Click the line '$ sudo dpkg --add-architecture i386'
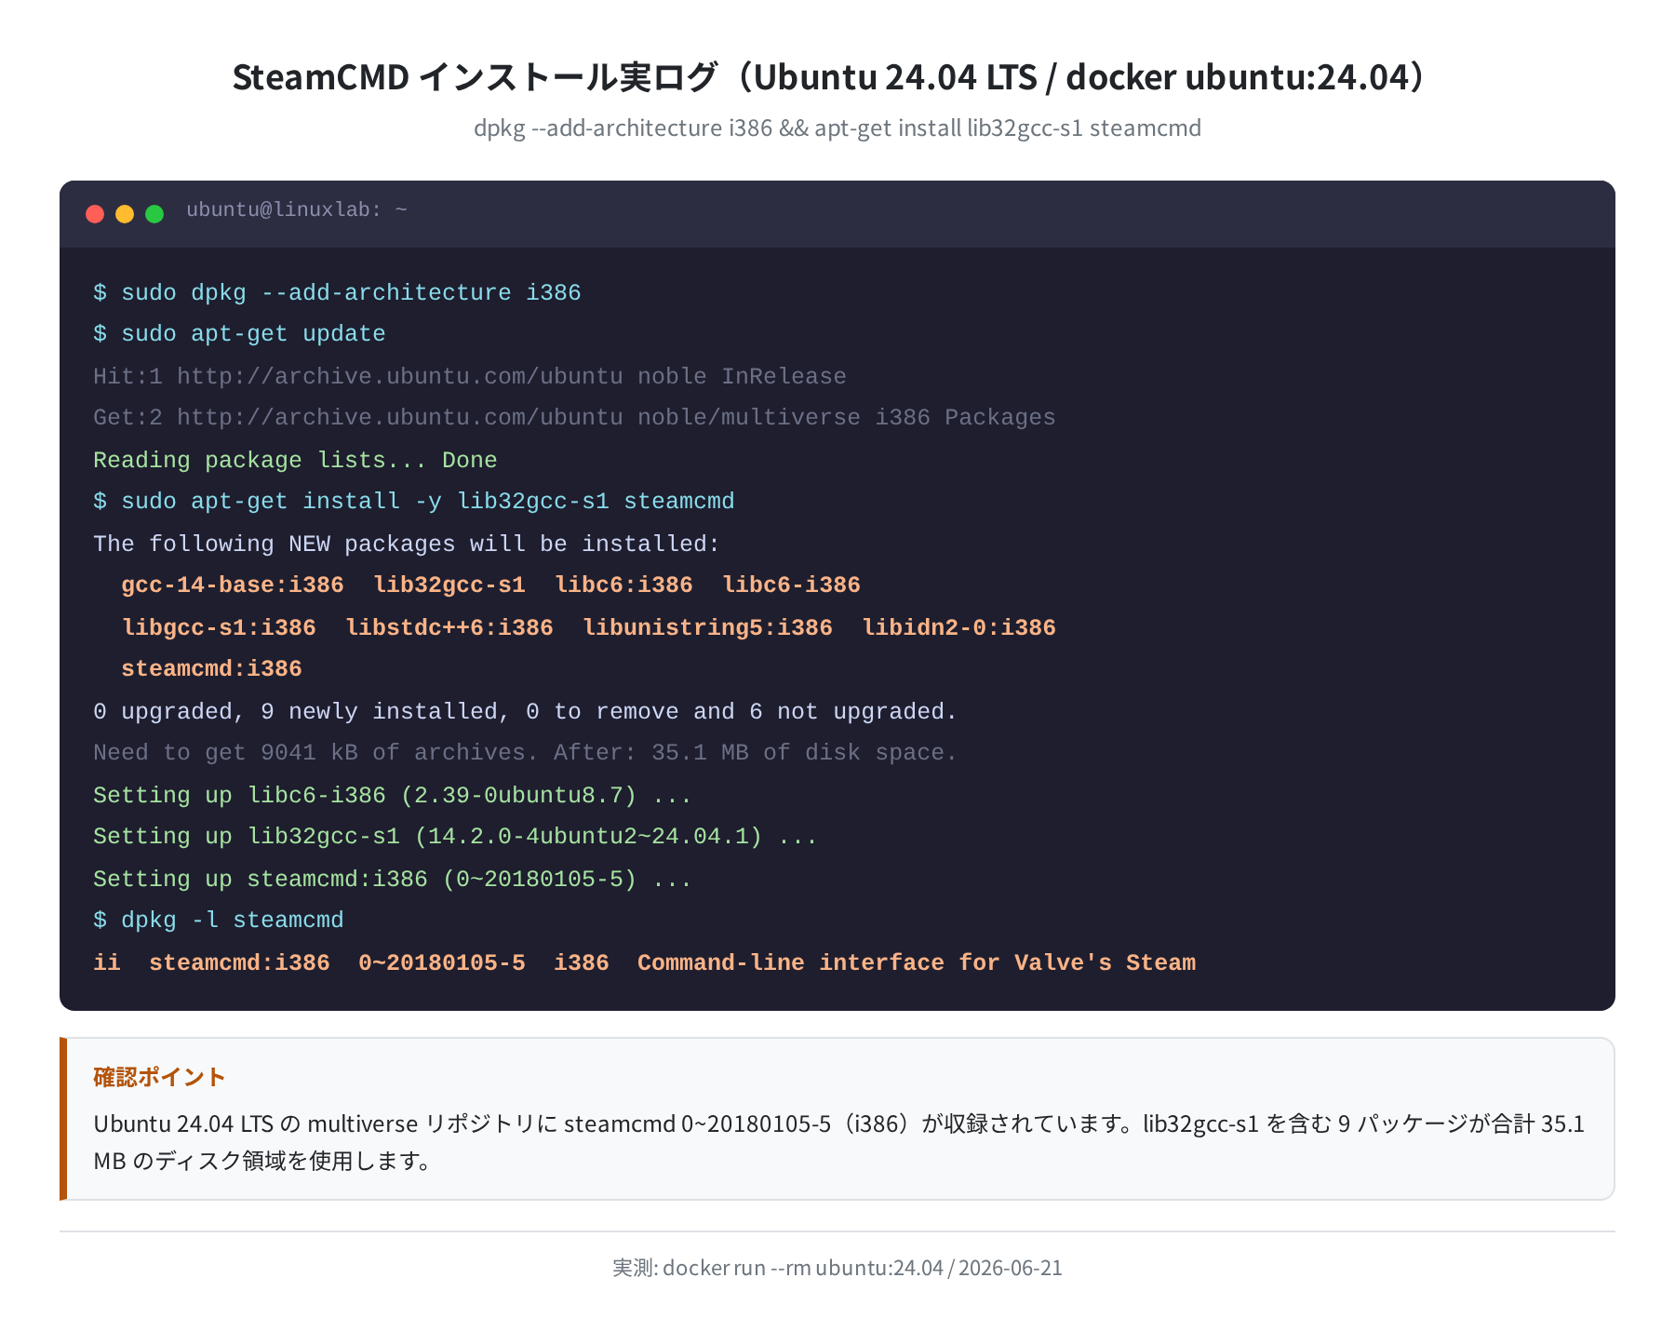Screen dimensions: 1675x1318 coord(337,292)
